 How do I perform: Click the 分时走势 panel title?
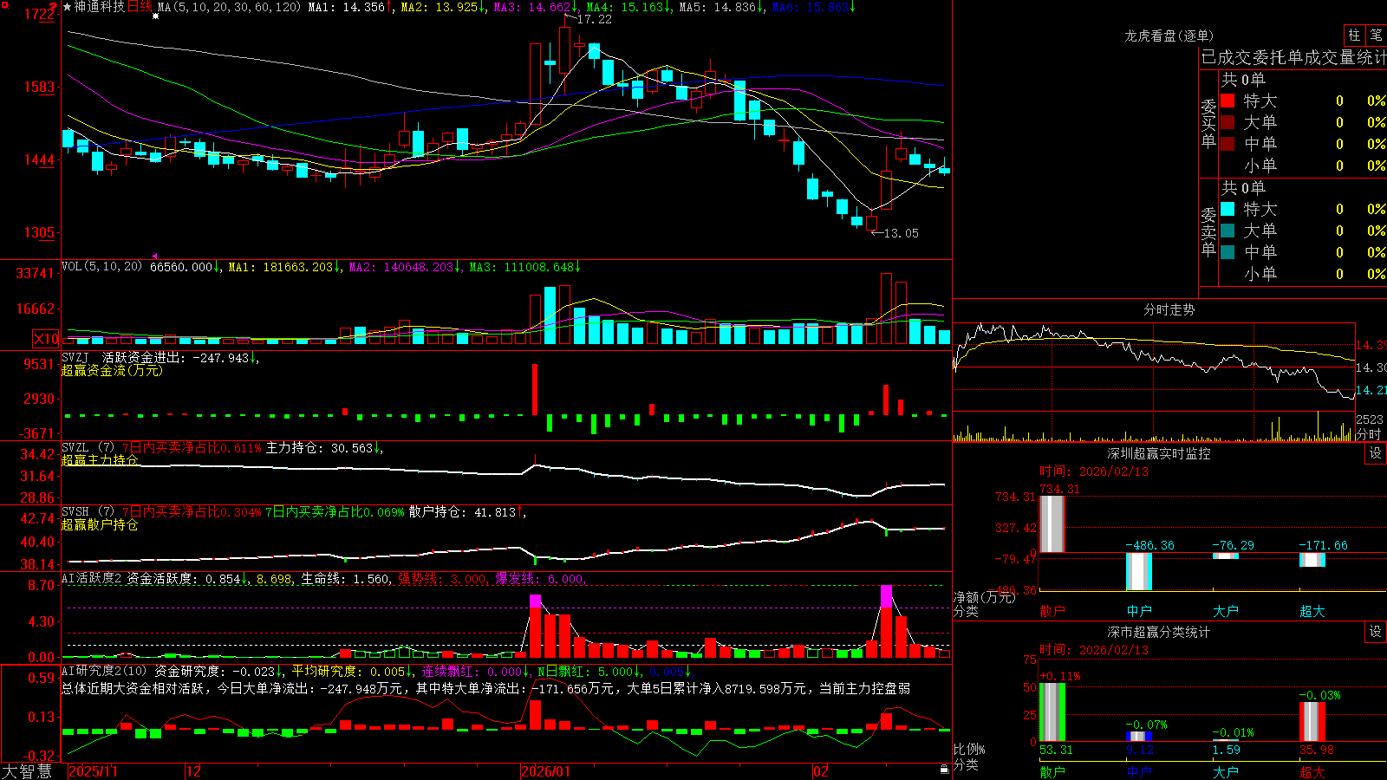1169,309
